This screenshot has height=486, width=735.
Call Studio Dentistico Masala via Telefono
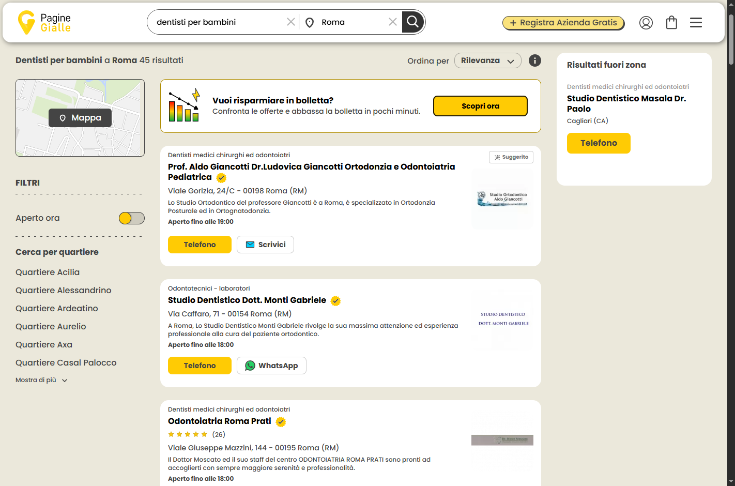pyautogui.click(x=599, y=143)
